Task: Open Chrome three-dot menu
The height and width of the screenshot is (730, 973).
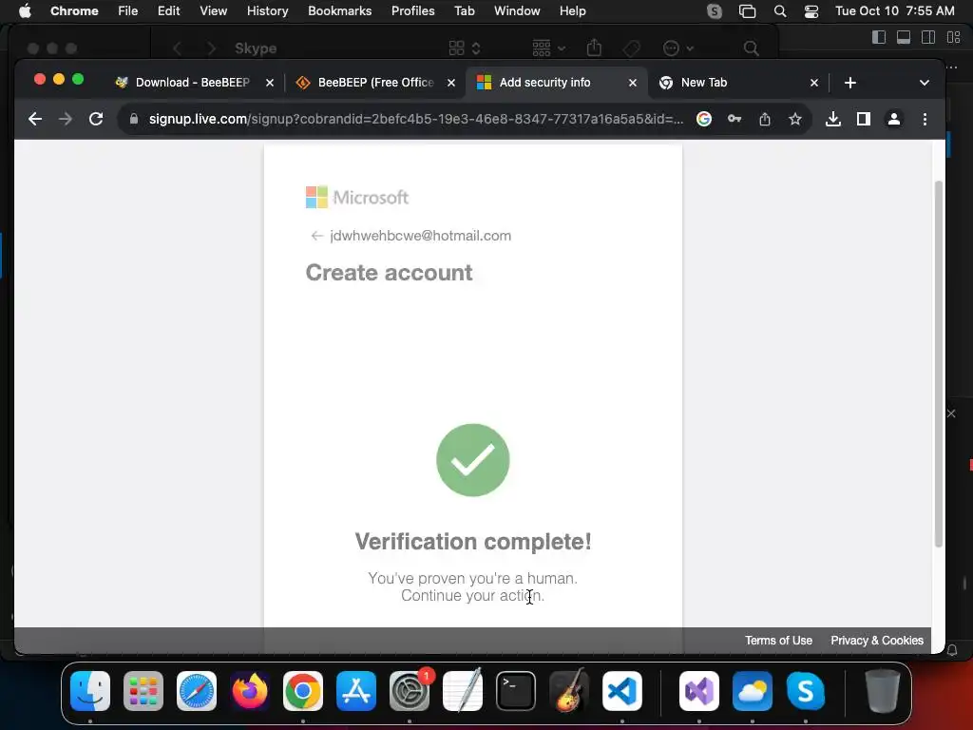Action: click(925, 119)
